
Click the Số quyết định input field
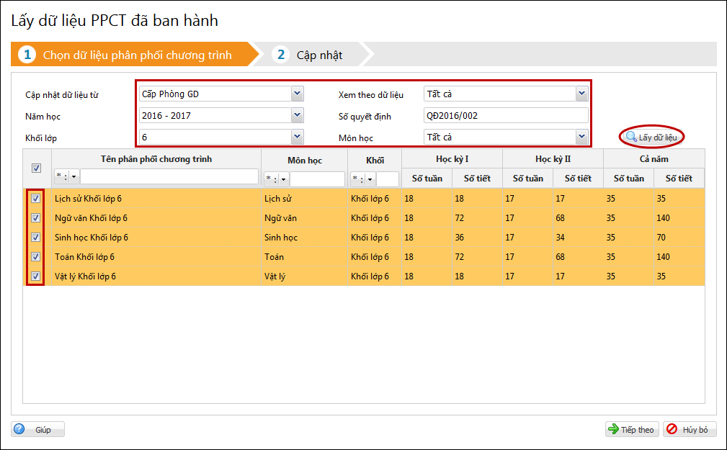506,115
